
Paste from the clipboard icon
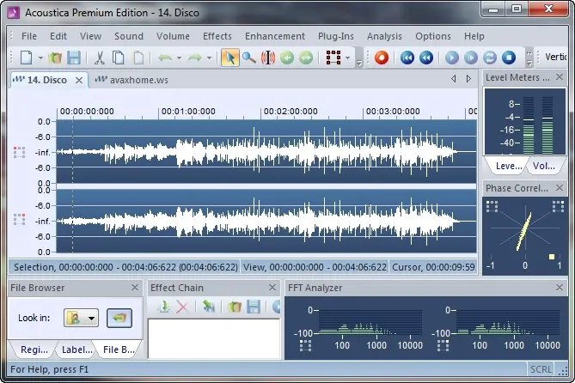tap(138, 58)
